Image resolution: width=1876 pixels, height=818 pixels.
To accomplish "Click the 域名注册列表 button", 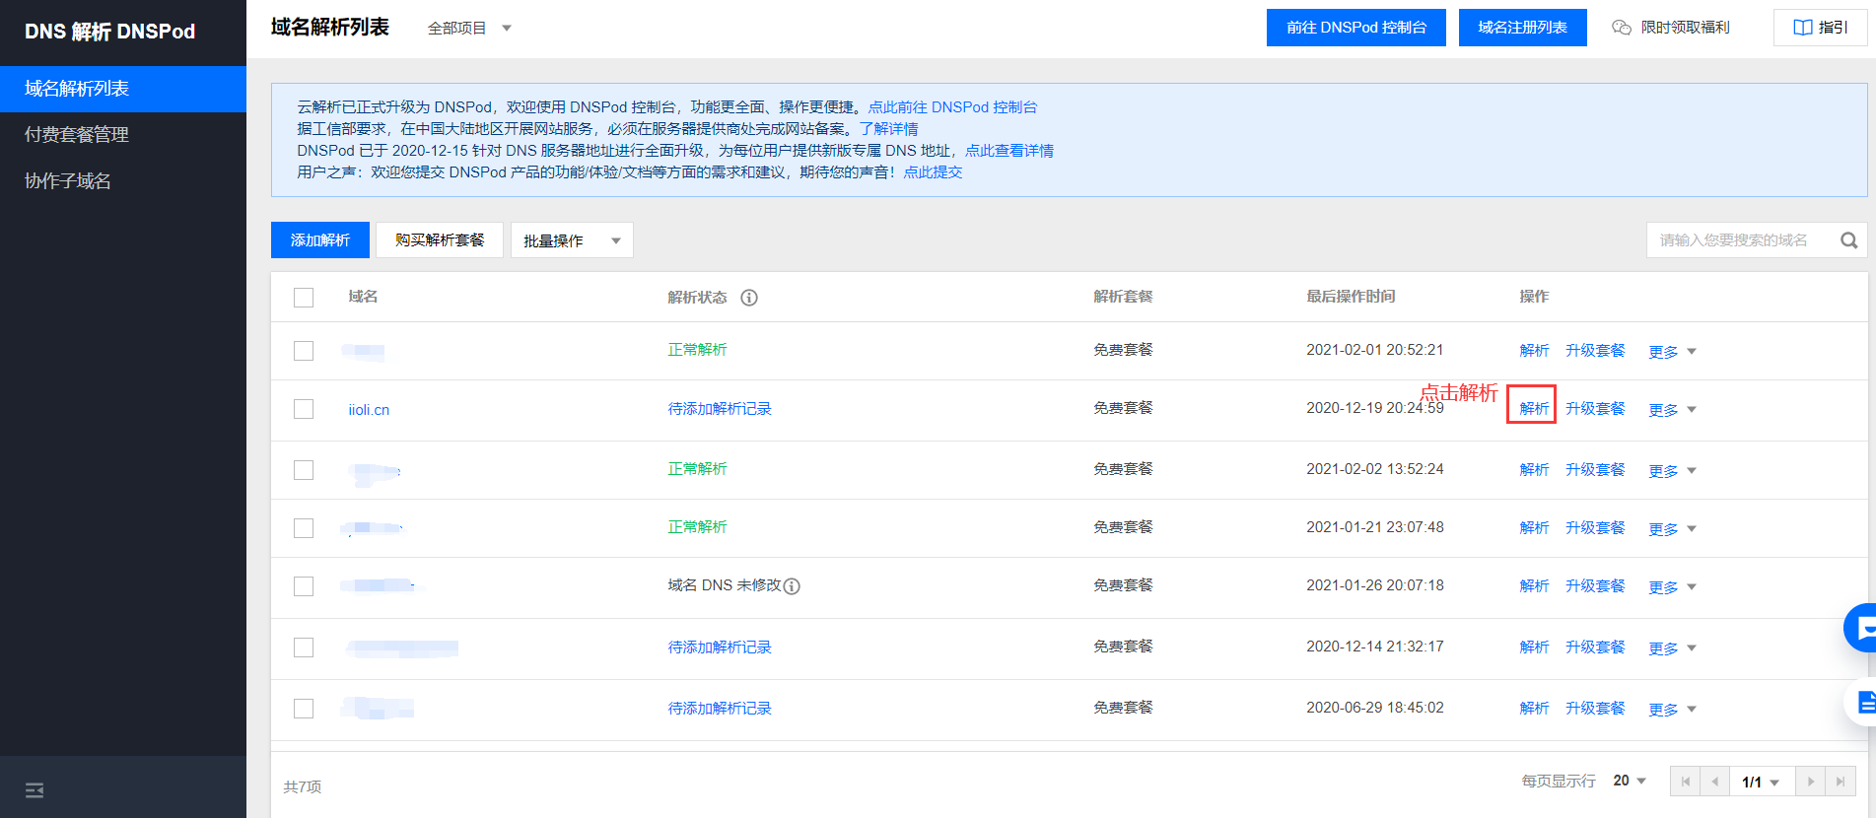I will click(x=1522, y=28).
